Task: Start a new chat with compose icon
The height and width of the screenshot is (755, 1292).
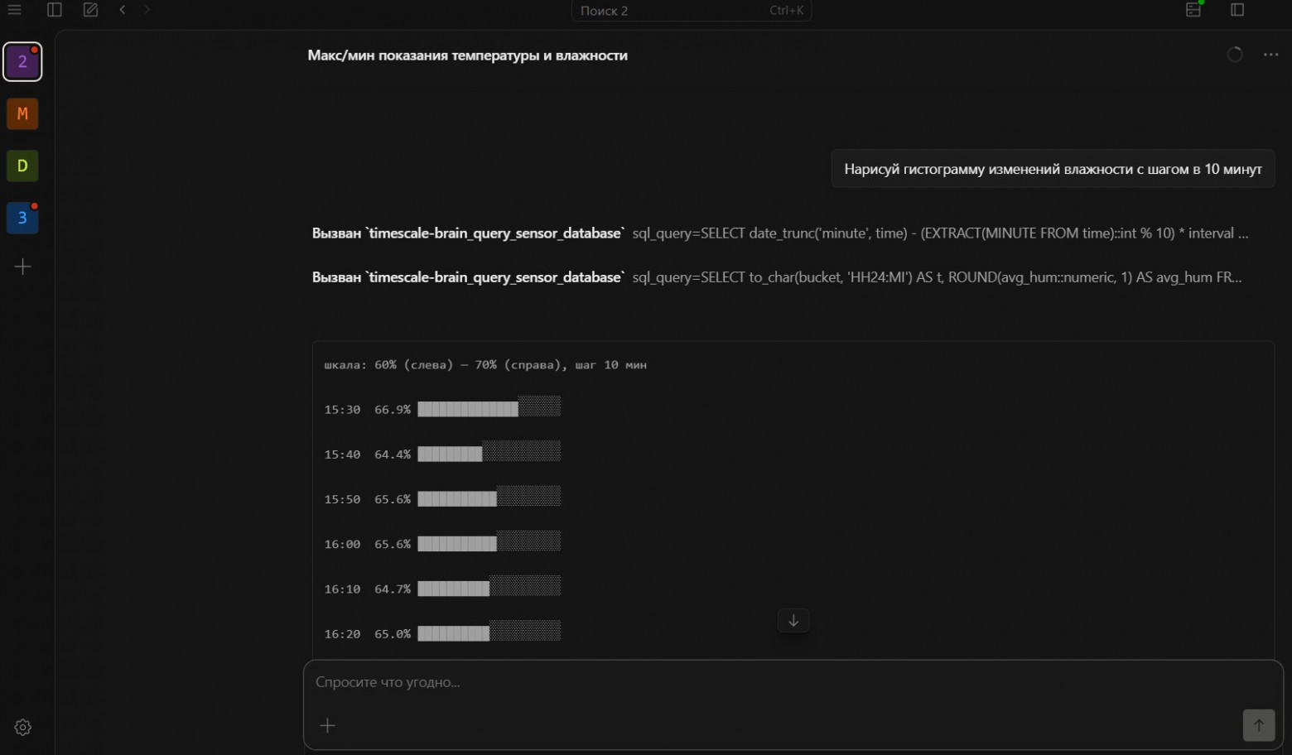Action: tap(90, 10)
